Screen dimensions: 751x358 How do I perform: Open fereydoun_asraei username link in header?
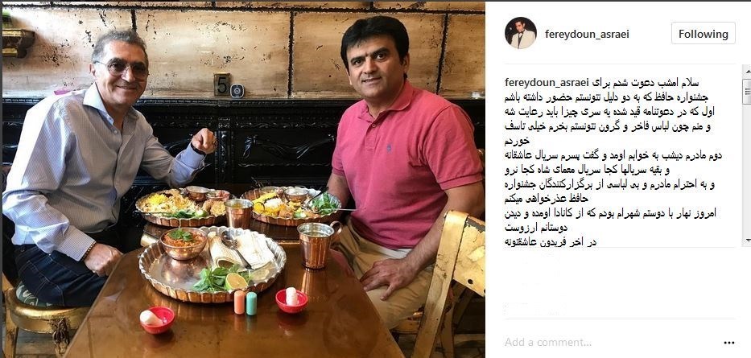(587, 35)
